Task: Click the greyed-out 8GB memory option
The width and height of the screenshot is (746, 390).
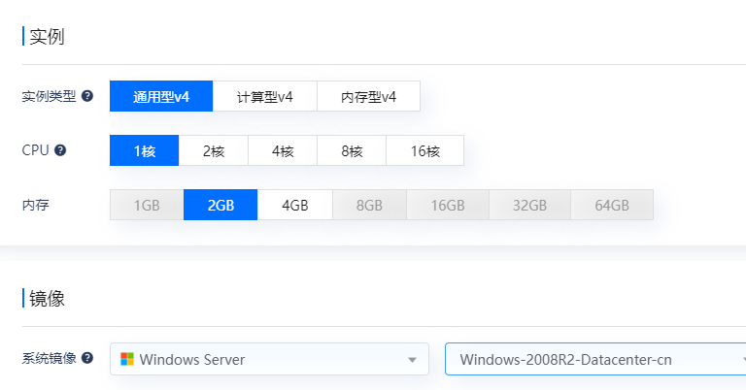Action: pyautogui.click(x=369, y=205)
